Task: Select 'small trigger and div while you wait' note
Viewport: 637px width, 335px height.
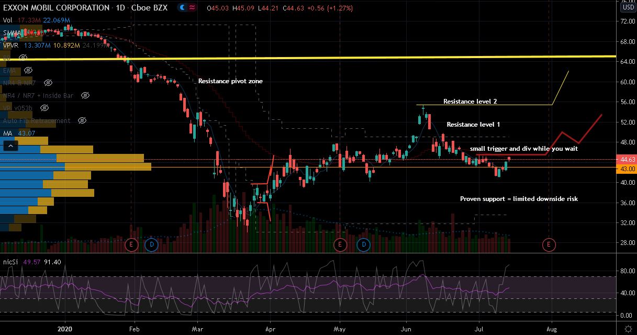Action: (x=523, y=149)
